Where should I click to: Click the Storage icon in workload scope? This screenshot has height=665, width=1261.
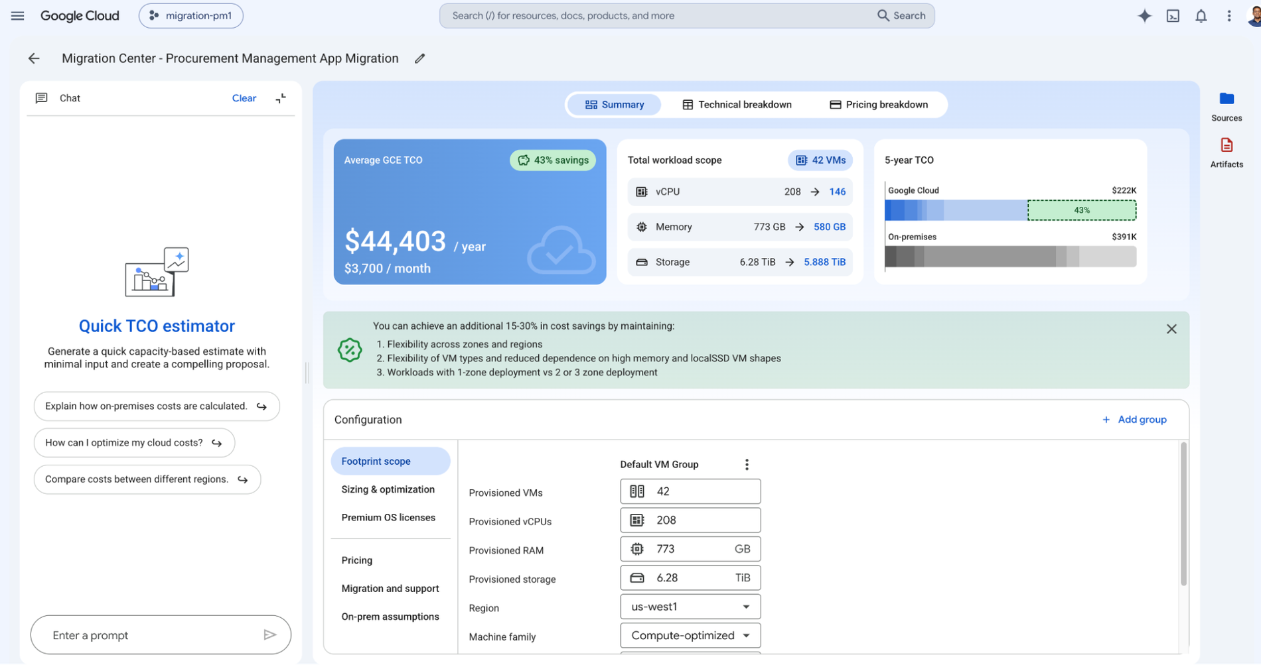[641, 262]
